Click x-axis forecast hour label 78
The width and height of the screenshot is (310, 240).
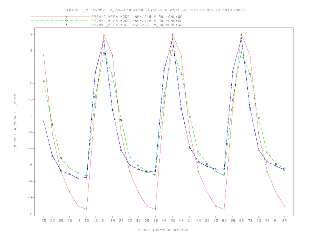pyautogui.click(x=267, y=220)
